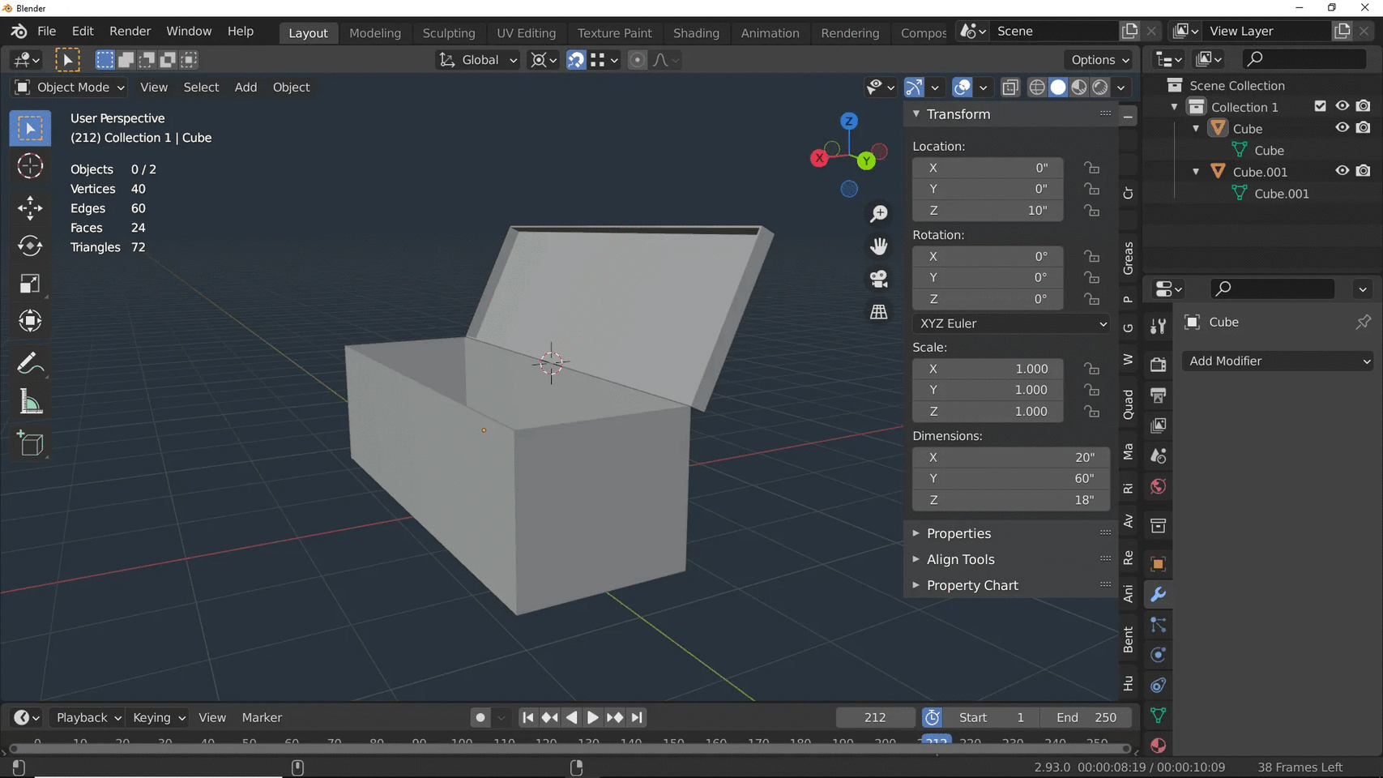Pin the Cube properties context

[x=1364, y=322]
